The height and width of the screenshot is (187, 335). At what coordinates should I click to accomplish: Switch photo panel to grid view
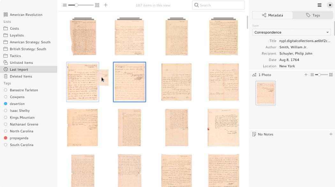(x=331, y=75)
